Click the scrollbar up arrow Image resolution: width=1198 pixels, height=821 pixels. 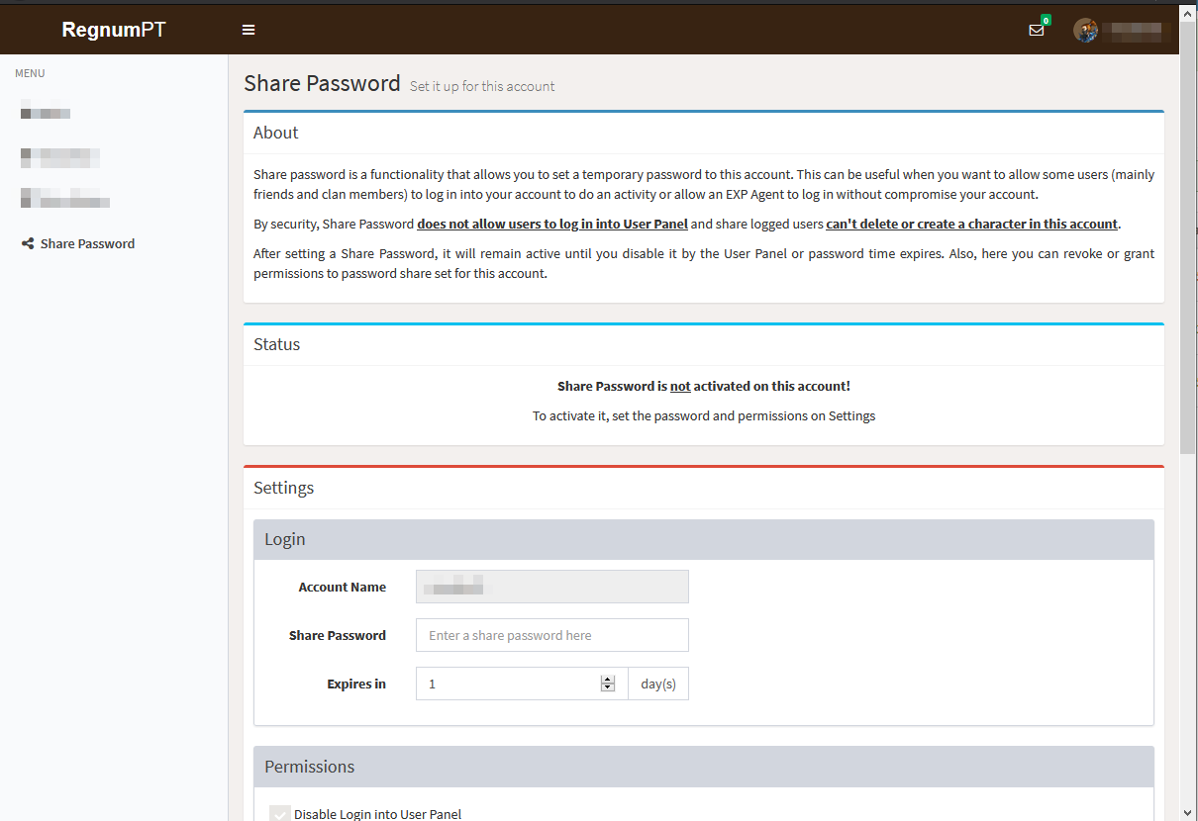click(x=1188, y=11)
